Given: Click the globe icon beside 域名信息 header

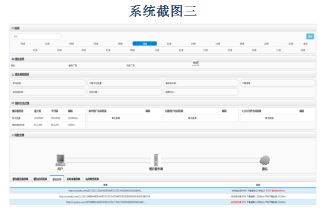Looking at the screenshot, I should (13, 59).
